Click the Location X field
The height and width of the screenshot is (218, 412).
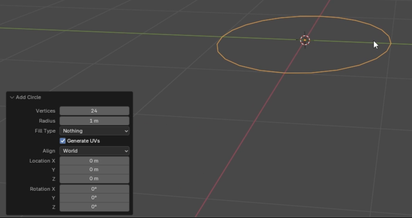click(x=94, y=161)
